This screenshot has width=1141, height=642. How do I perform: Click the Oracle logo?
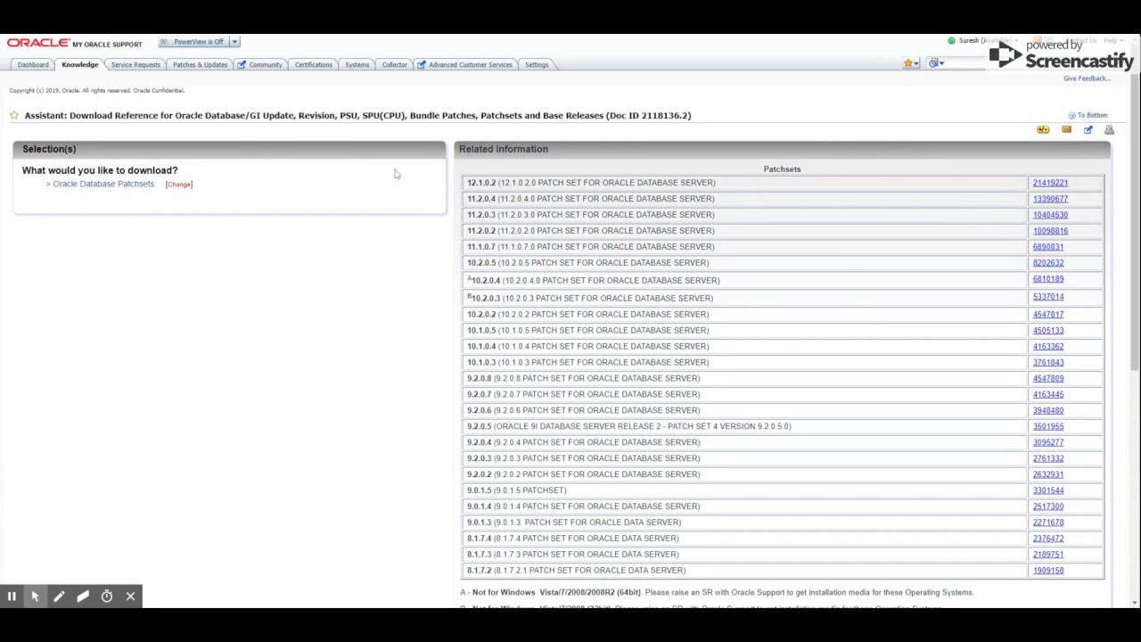[x=38, y=43]
